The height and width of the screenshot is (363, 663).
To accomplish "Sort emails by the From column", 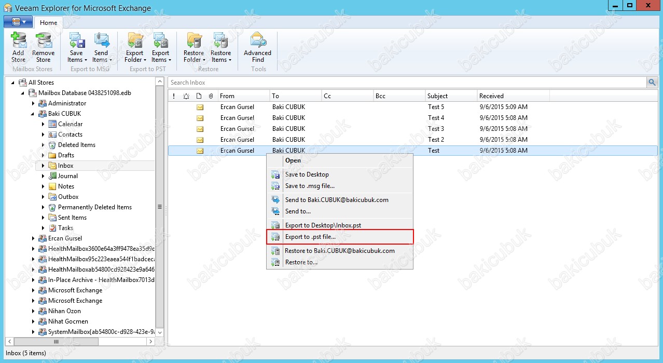I will (x=244, y=96).
